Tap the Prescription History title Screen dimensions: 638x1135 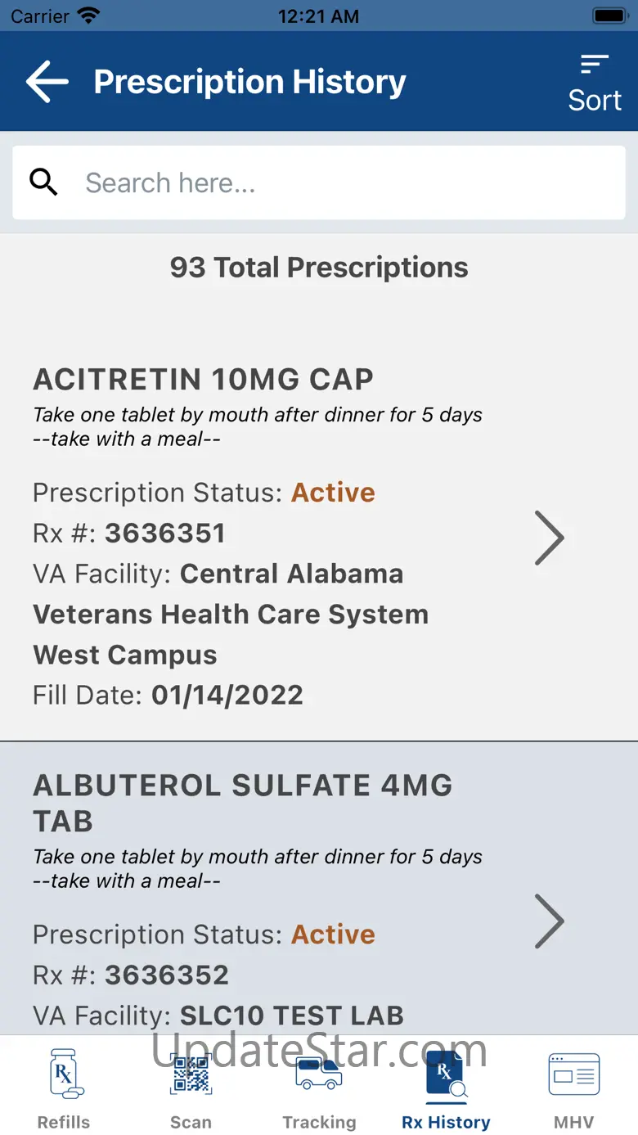(249, 82)
